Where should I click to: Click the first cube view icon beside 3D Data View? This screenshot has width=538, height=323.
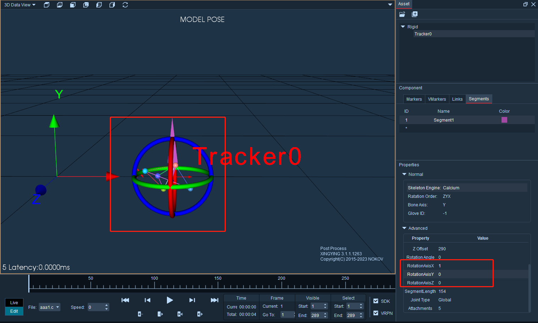pos(46,5)
